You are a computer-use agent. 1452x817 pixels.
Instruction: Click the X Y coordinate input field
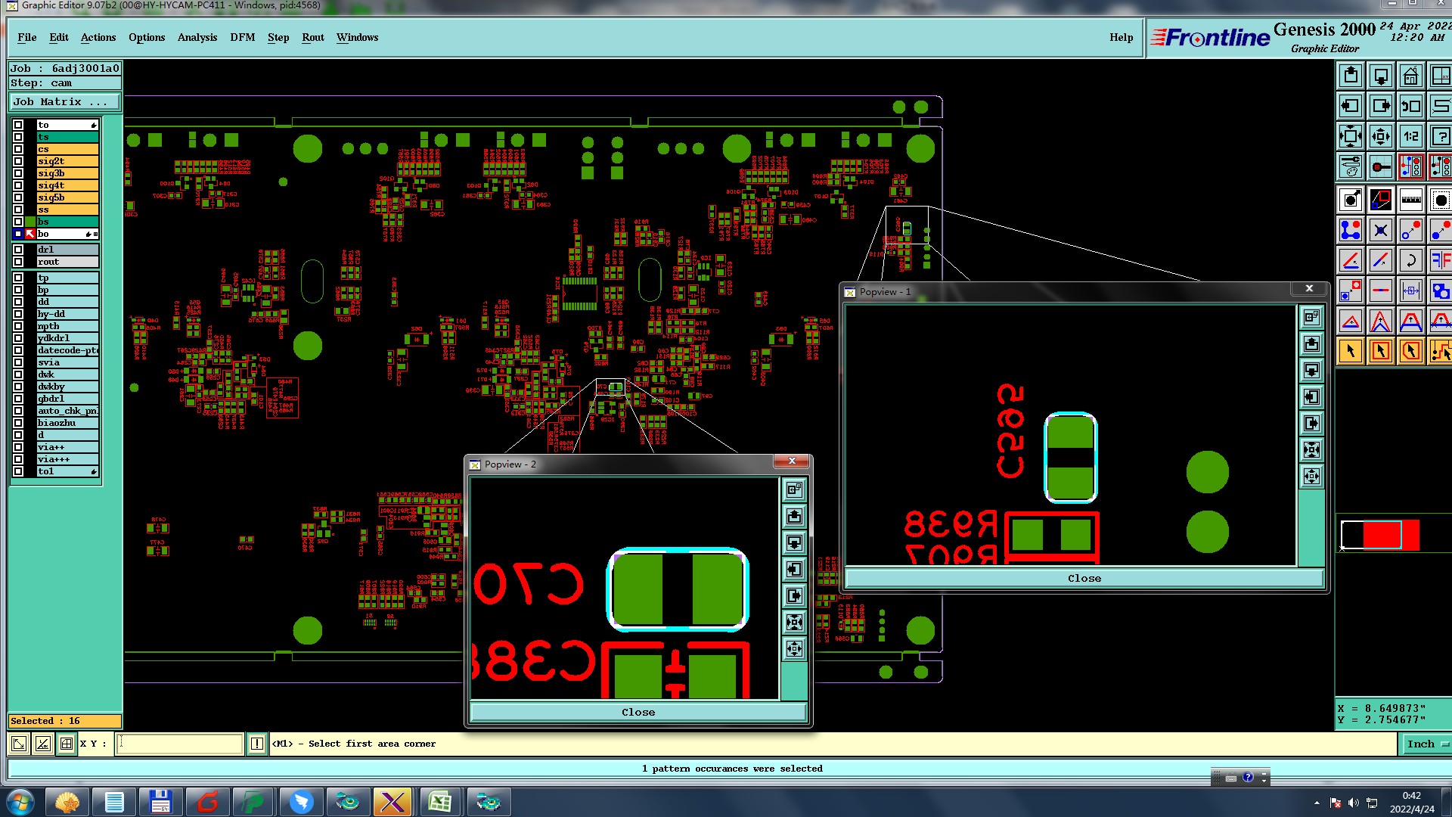(x=180, y=744)
